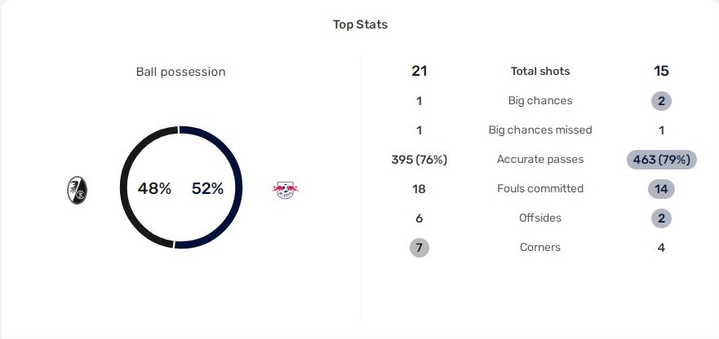Click the highlighted 2 big chances badge
The image size is (719, 339).
tap(661, 101)
